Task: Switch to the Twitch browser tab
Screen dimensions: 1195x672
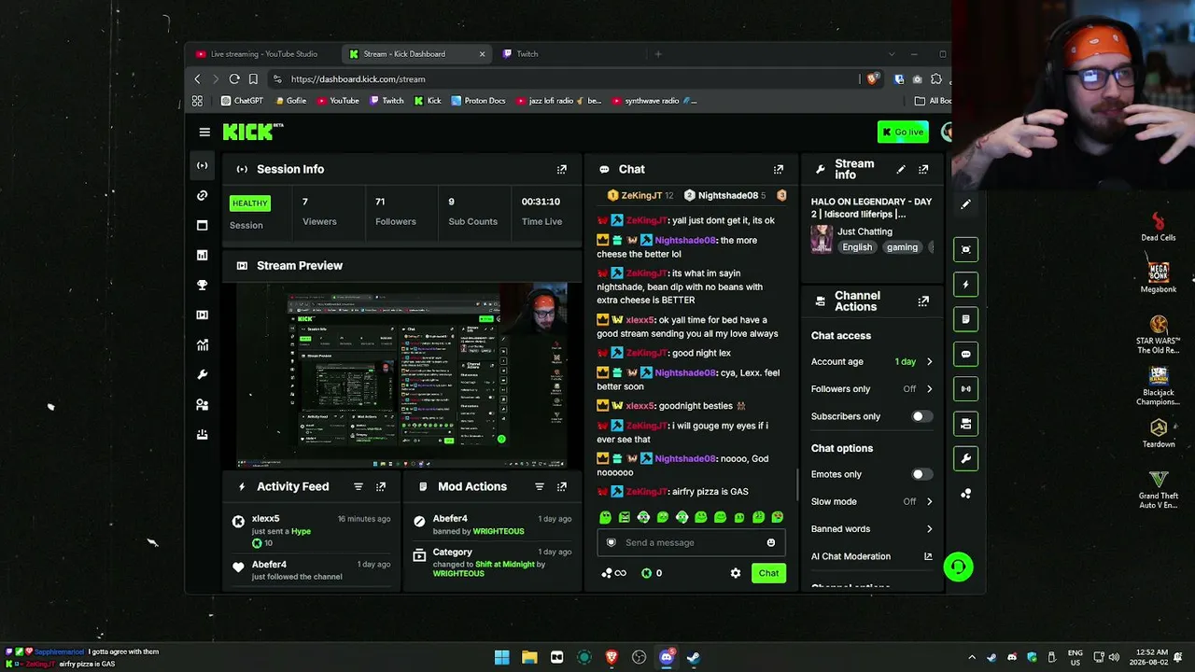Action: click(526, 54)
